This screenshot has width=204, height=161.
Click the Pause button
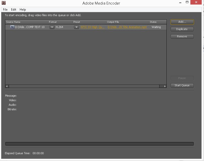[x=182, y=78]
